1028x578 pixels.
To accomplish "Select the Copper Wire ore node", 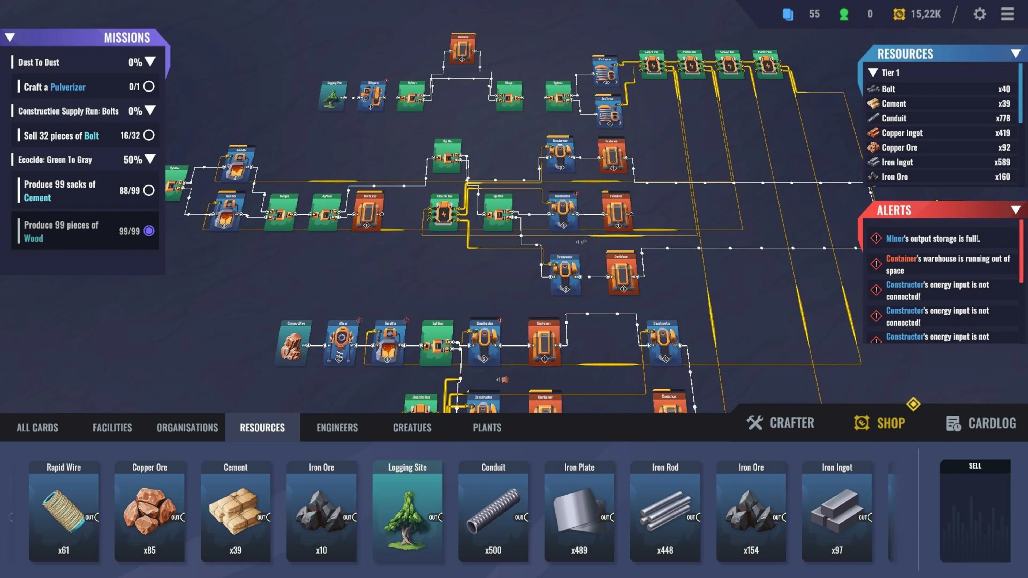I will point(293,344).
